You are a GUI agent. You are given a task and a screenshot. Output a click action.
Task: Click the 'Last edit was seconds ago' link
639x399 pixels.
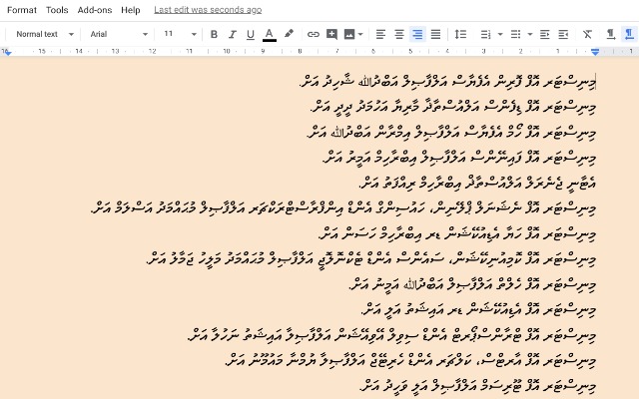click(x=208, y=10)
